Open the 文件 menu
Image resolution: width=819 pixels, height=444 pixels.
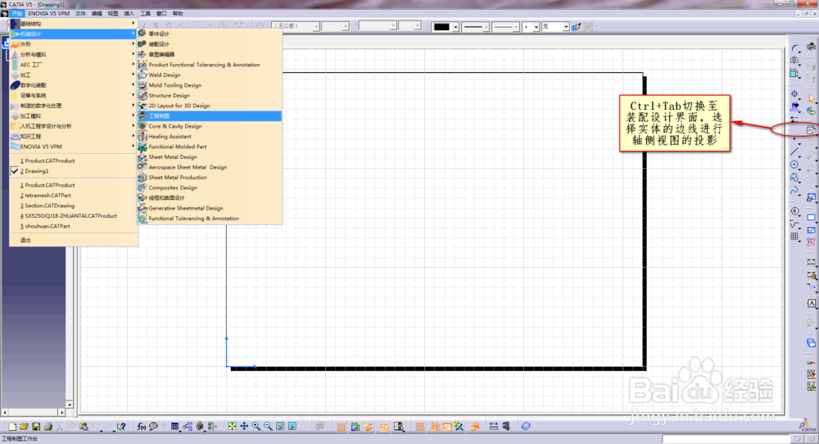click(x=80, y=13)
